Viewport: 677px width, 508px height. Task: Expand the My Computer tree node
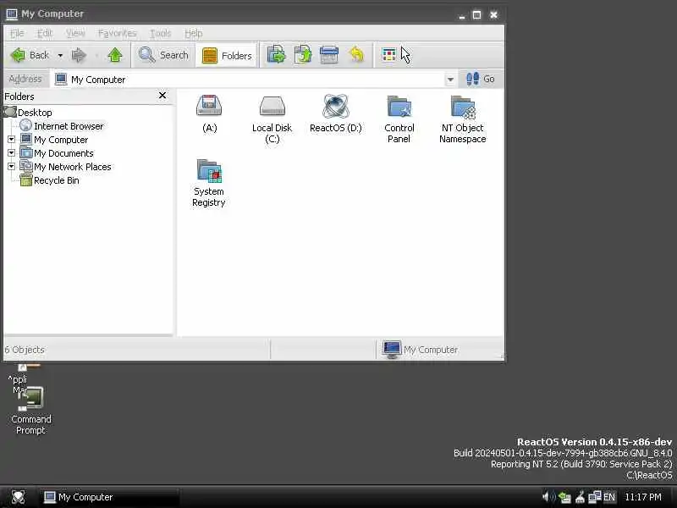12,140
